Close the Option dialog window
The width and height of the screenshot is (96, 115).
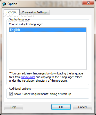click(x=88, y=3)
